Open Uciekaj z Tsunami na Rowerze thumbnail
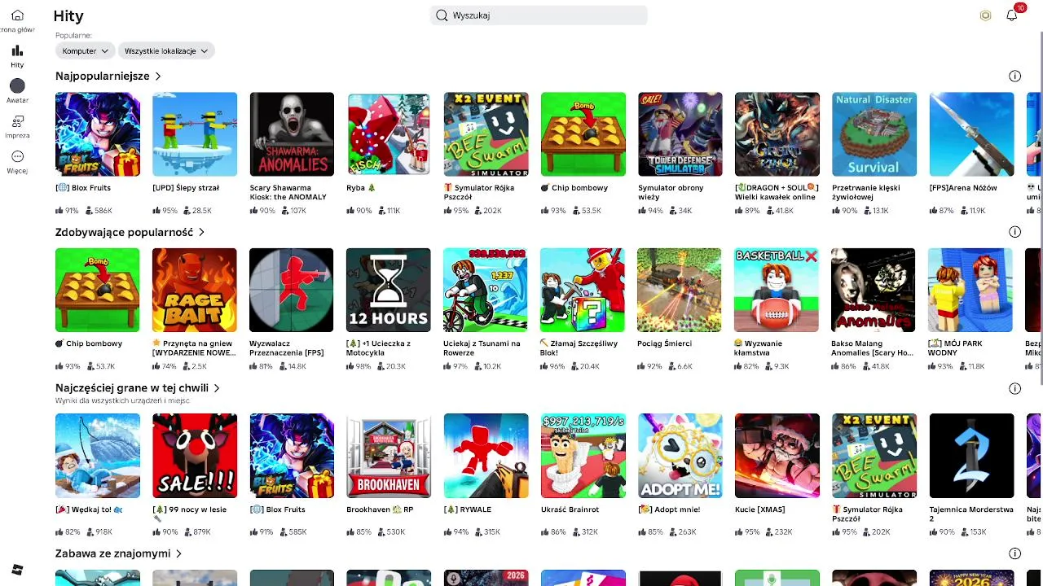The image size is (1043, 586). point(486,290)
